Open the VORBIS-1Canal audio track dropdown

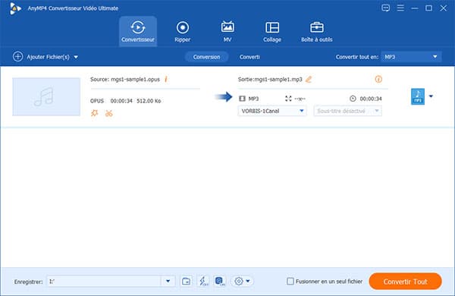coord(272,111)
